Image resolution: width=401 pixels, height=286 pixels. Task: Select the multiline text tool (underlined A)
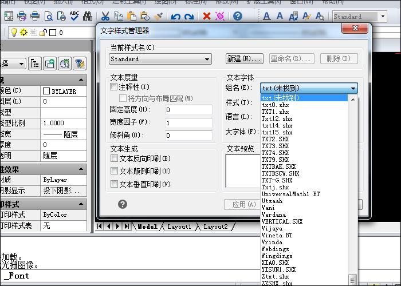click(267, 17)
